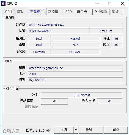Viewport: 129px width, 135px height.
Task: Click the Nuvoton LPCIO field
Action: pos(39,52)
